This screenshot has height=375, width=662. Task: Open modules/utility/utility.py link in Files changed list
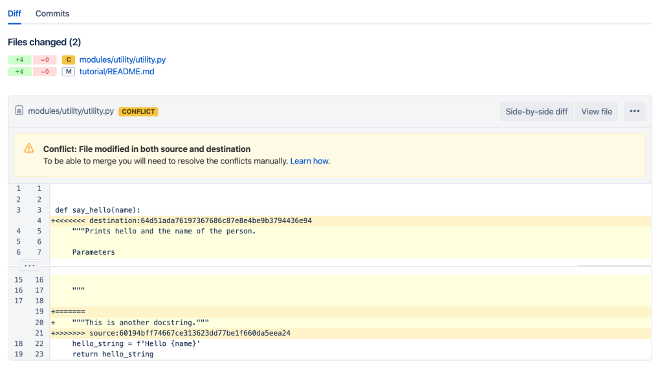[122, 59]
